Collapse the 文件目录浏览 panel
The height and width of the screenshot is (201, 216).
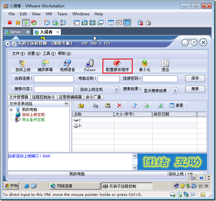tap(66, 104)
